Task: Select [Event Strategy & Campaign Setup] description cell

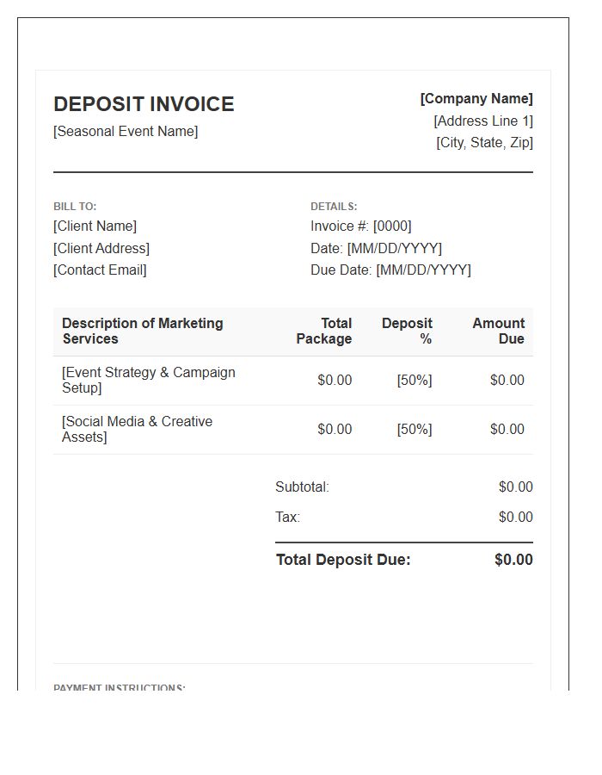Action: (x=149, y=380)
